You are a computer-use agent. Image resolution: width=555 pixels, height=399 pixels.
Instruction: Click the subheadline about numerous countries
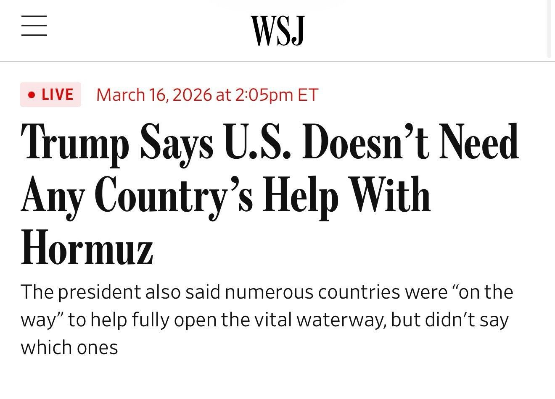coord(267,320)
